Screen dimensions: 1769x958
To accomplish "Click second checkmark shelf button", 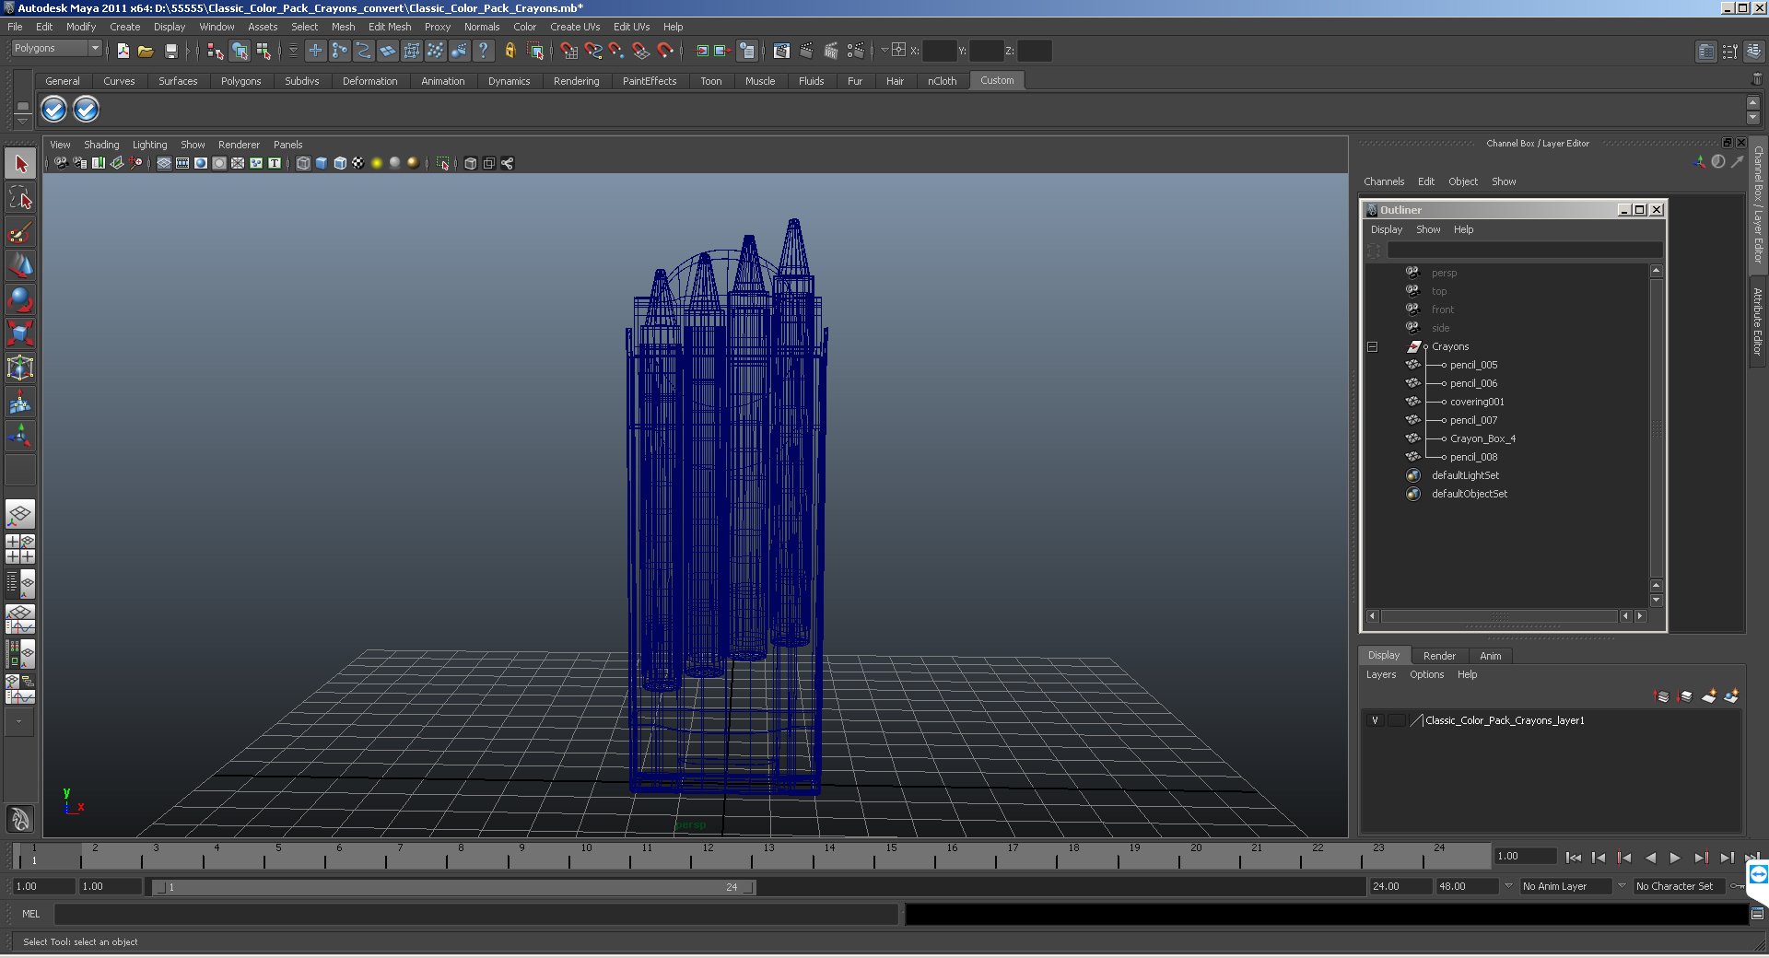I will pos(86,110).
